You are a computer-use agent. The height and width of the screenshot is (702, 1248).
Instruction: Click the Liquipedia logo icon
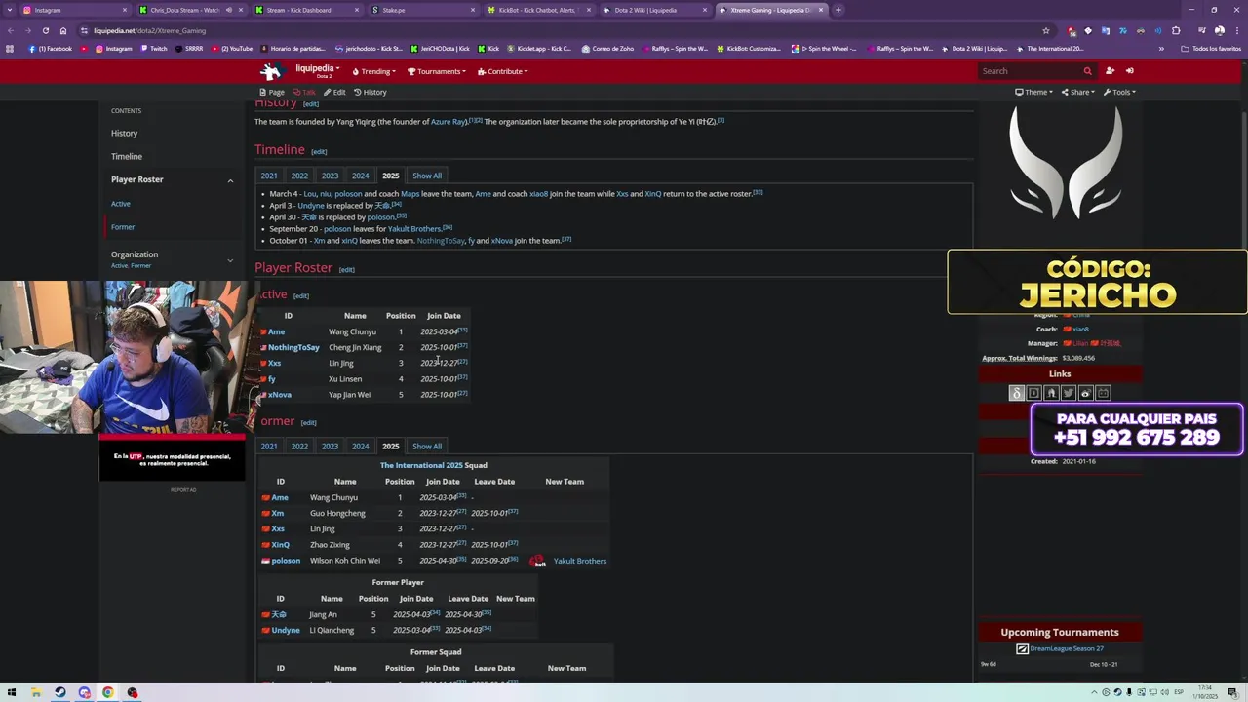271,71
